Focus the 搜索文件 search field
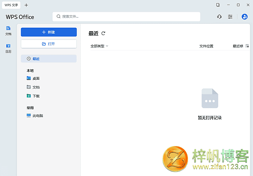The image size is (253, 176). point(126,17)
